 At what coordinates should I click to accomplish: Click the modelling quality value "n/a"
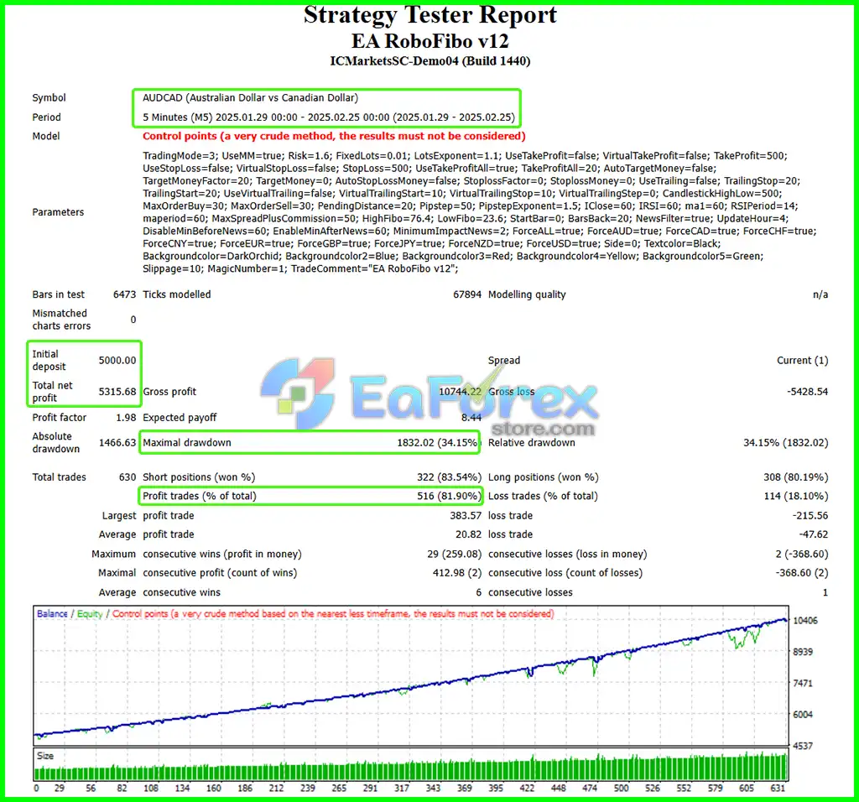click(820, 294)
